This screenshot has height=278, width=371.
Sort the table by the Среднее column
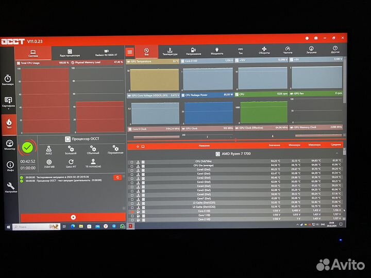(336, 144)
